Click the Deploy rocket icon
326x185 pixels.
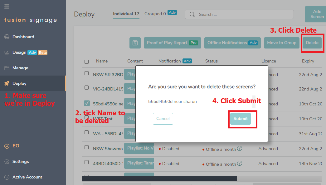[x=7, y=84]
